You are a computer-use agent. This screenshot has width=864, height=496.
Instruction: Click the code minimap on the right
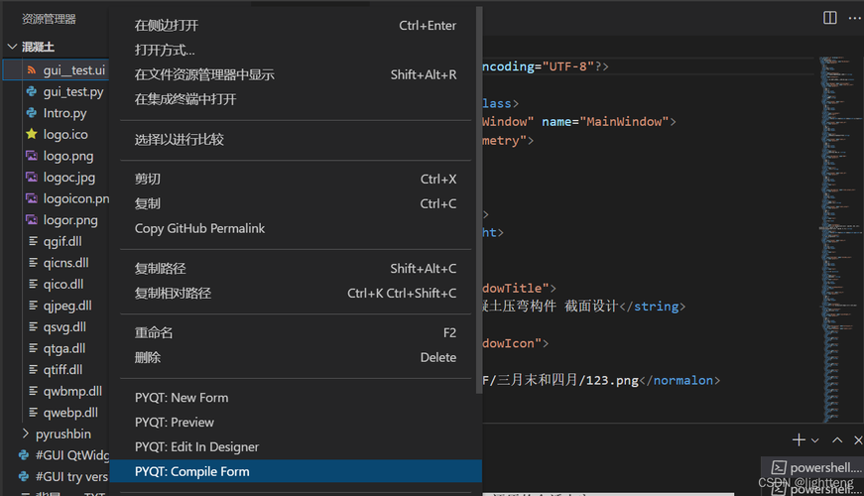pyautogui.click(x=839, y=198)
